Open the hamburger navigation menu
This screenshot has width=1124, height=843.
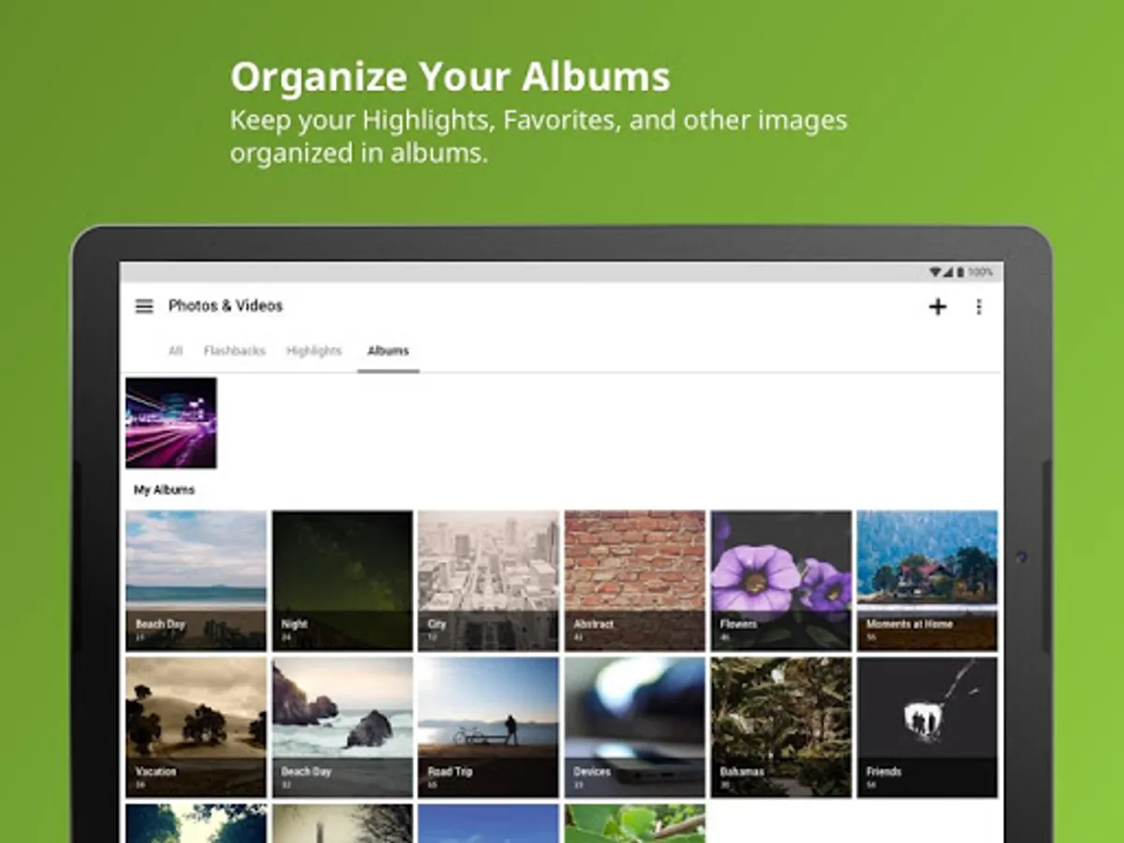point(144,306)
